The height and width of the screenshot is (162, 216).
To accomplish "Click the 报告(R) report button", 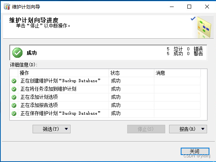I will 188,129.
